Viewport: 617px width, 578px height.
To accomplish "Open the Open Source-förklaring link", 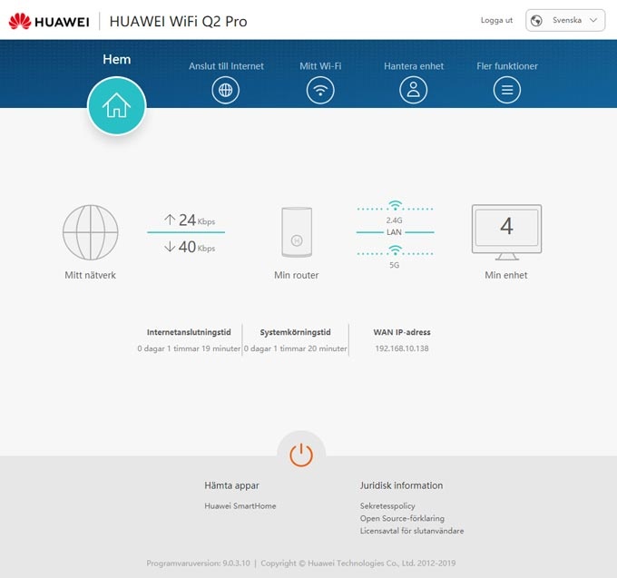I will coord(402,519).
